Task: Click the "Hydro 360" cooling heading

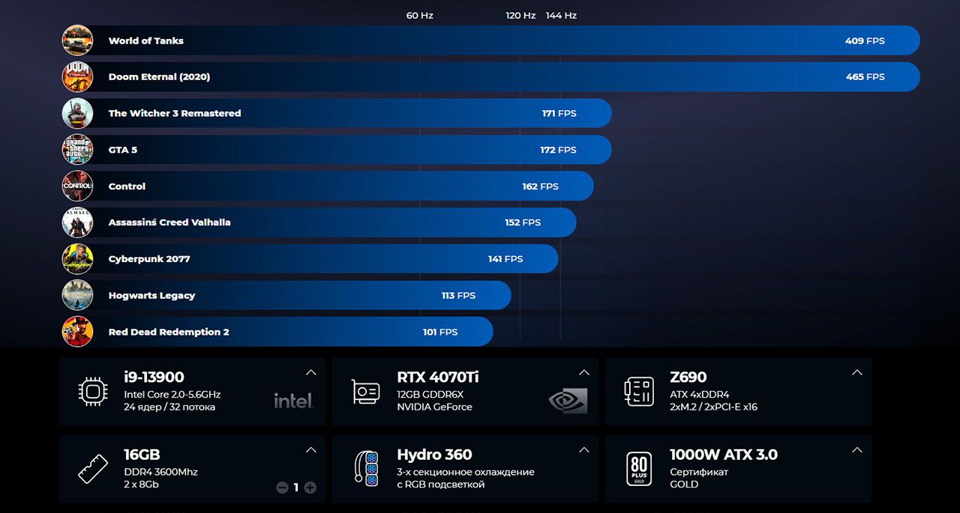Action: click(x=434, y=455)
